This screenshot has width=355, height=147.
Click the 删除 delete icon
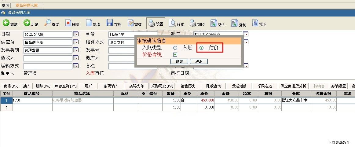point(68,23)
